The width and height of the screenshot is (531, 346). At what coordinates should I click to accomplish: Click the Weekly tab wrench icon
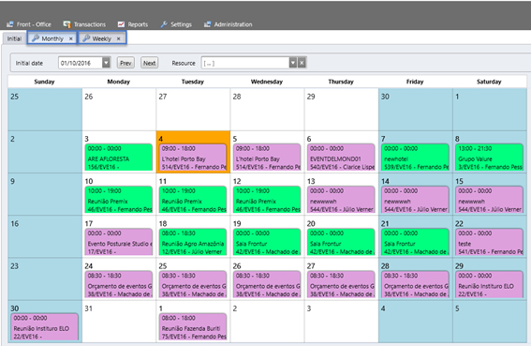click(x=86, y=38)
